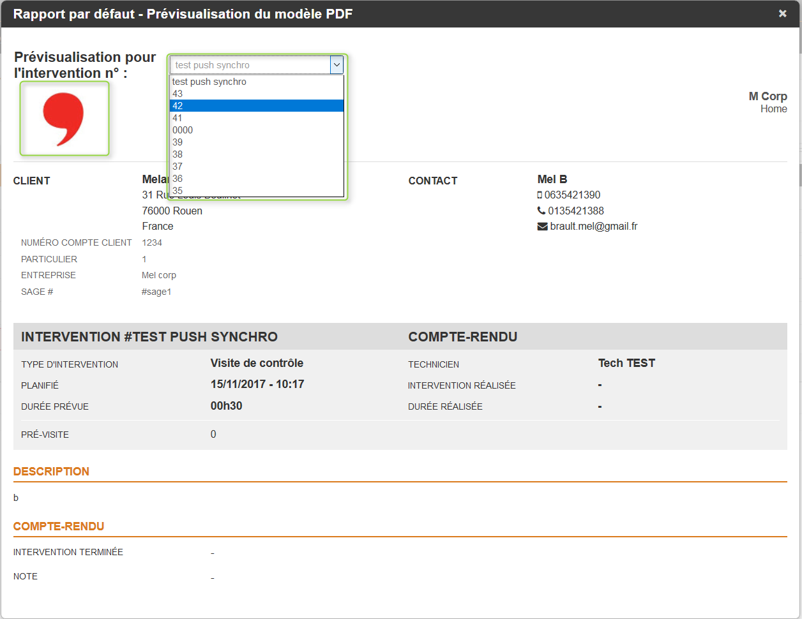Select intervention 38 option
The image size is (802, 619).
pos(257,154)
